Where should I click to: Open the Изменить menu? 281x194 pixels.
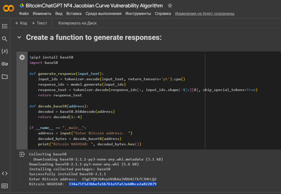[42, 14]
